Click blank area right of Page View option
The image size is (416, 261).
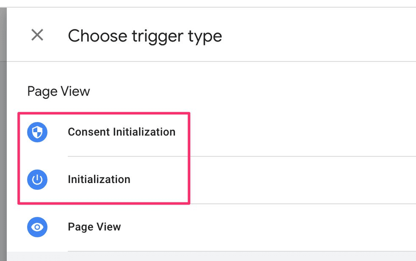[x=268, y=227]
